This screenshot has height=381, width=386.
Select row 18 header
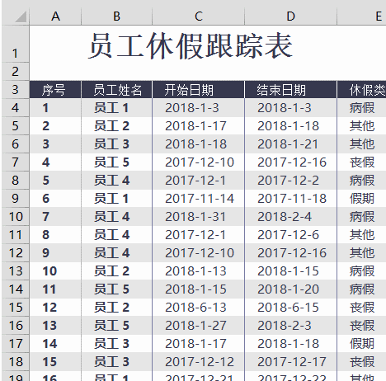(x=15, y=362)
